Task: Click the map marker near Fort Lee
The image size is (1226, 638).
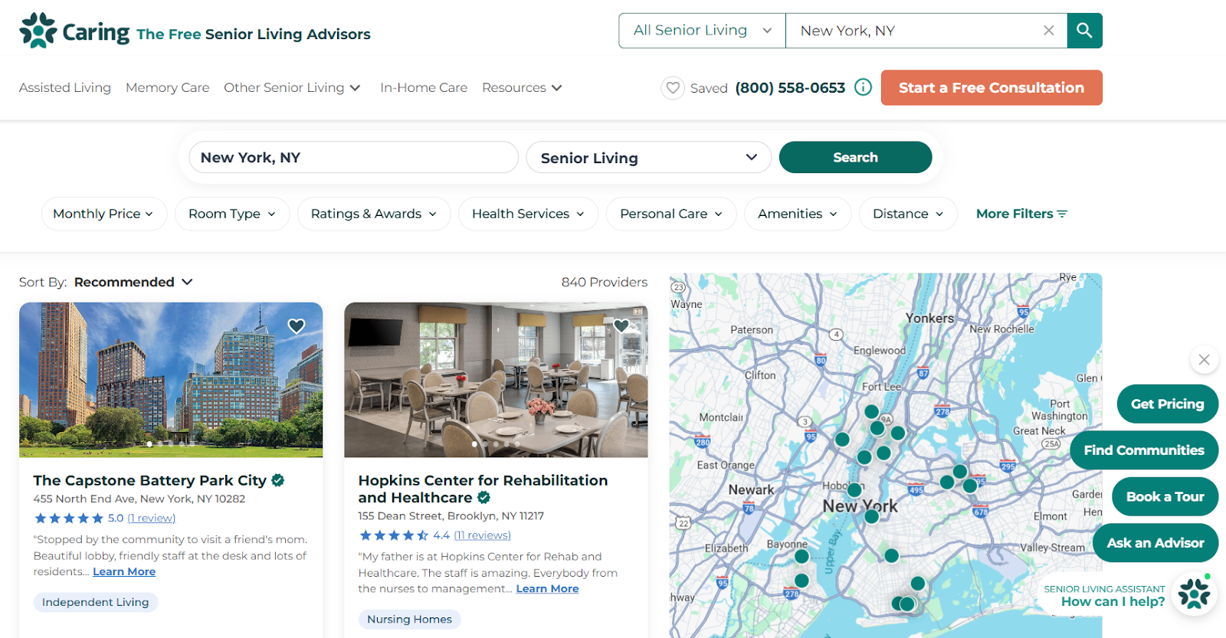Action: coord(871,411)
